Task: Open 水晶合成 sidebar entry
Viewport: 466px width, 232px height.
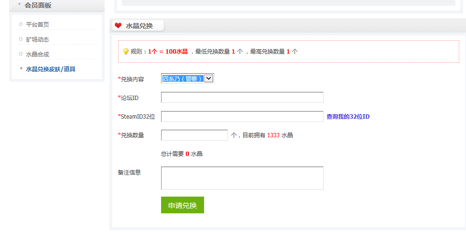Action: coord(37,55)
